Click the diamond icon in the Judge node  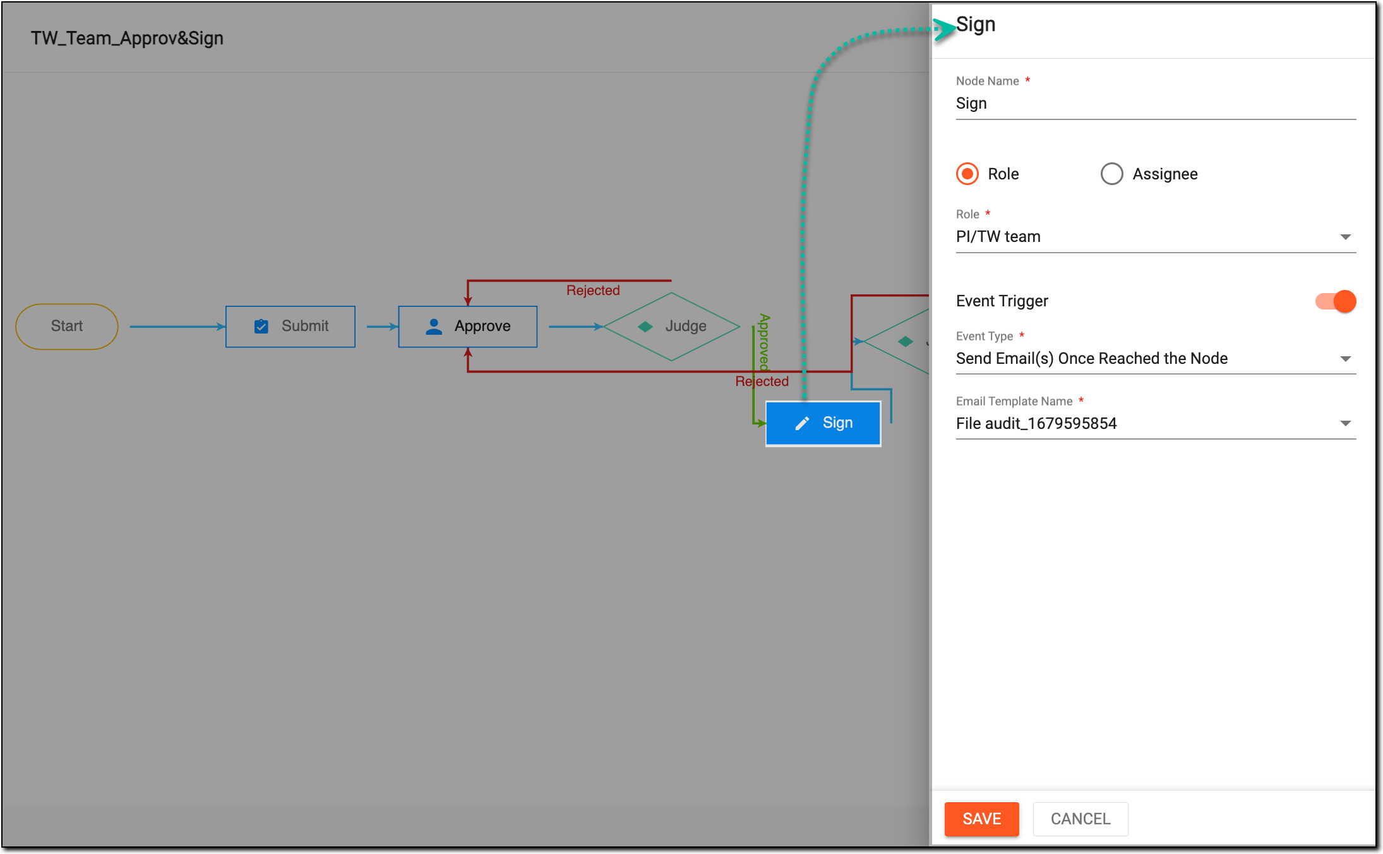[645, 327]
